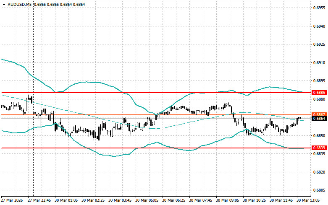Click the black 0.6864 current price label
The height and width of the screenshot is (205, 328).
[319, 119]
